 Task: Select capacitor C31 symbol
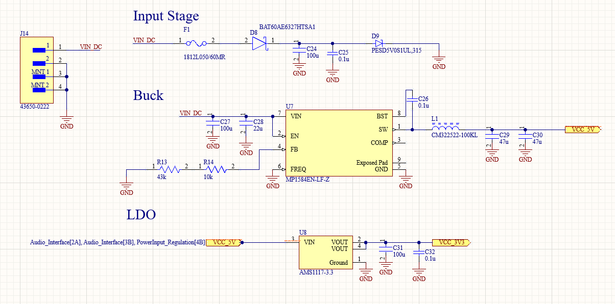(386, 250)
